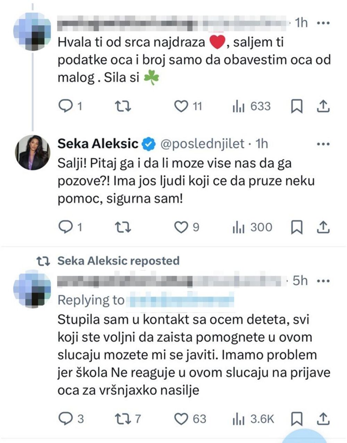Viewport: 347px width, 443px height.
Task: Like the tweet with 9 likes
Action: (181, 227)
